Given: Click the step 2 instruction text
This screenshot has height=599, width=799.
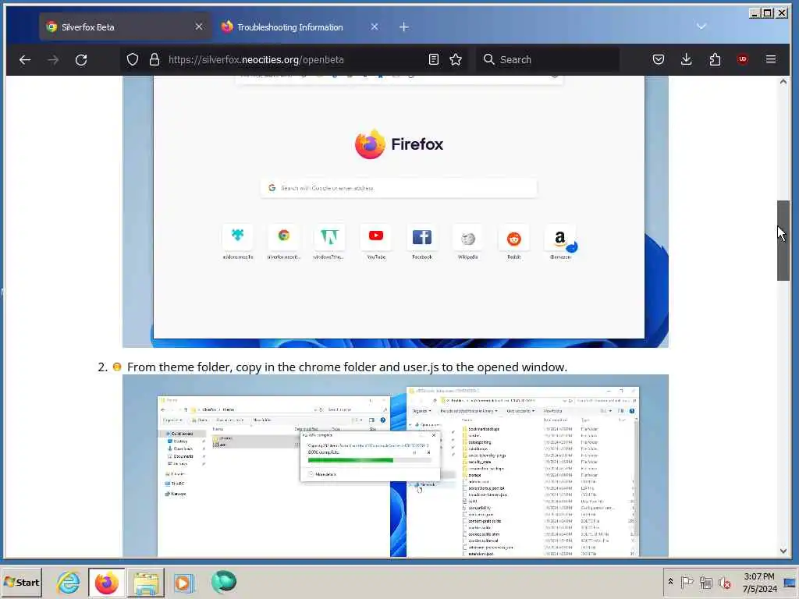Looking at the screenshot, I should pos(347,367).
